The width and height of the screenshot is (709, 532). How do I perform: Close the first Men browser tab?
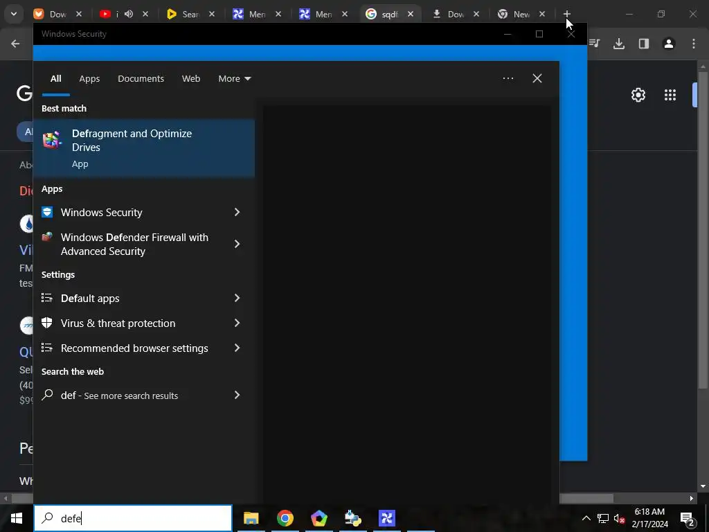pyautogui.click(x=278, y=14)
